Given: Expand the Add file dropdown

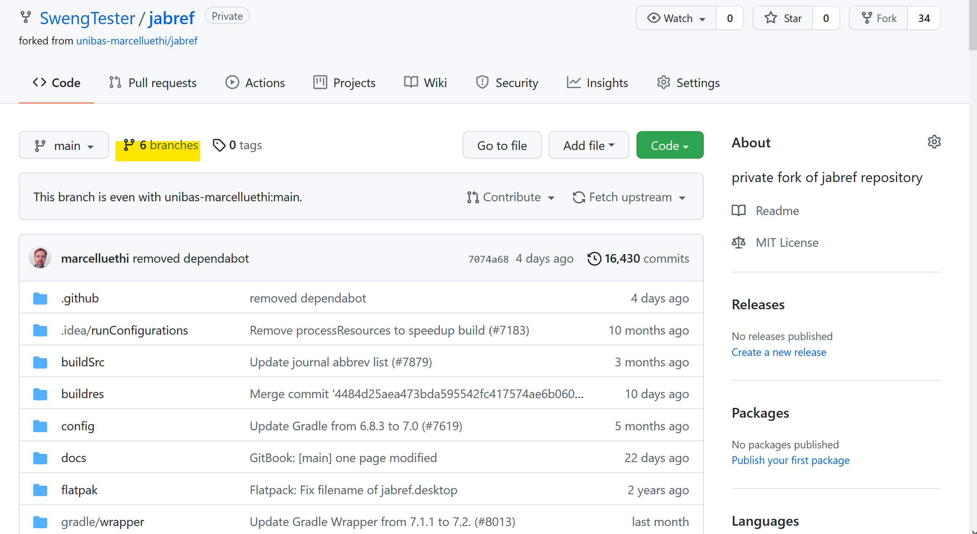Looking at the screenshot, I should click(x=588, y=146).
